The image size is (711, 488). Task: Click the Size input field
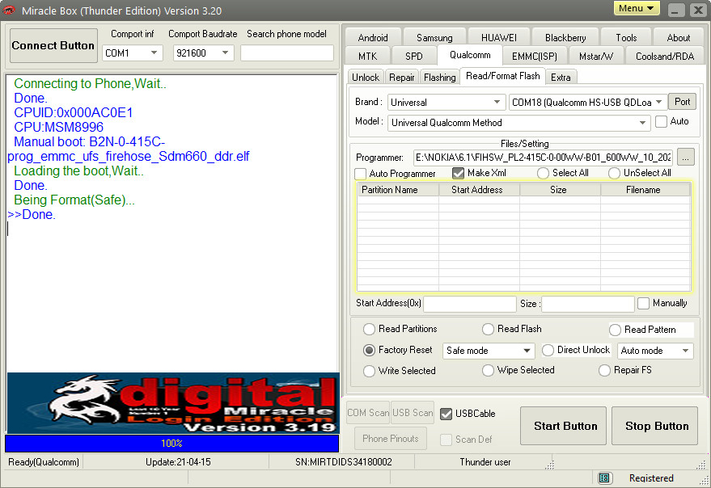[x=588, y=304]
